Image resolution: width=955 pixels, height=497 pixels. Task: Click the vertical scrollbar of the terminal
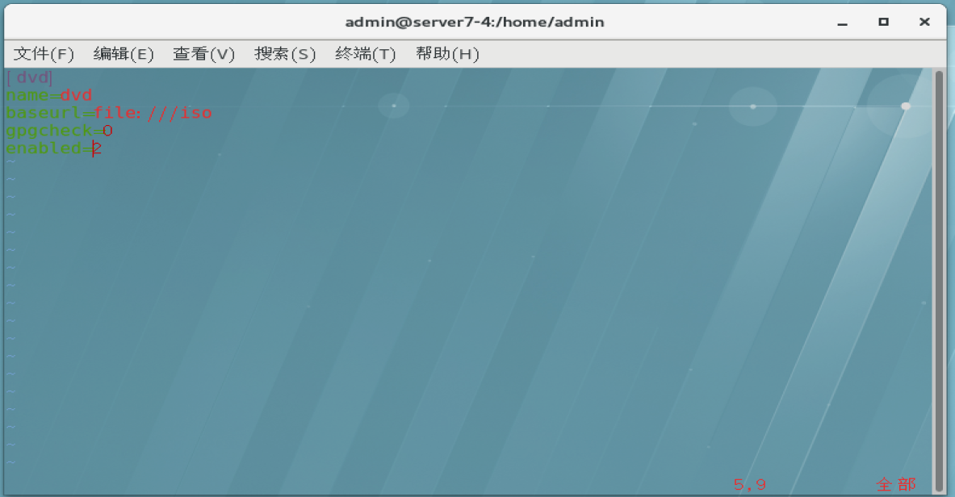pyautogui.click(x=939, y=281)
